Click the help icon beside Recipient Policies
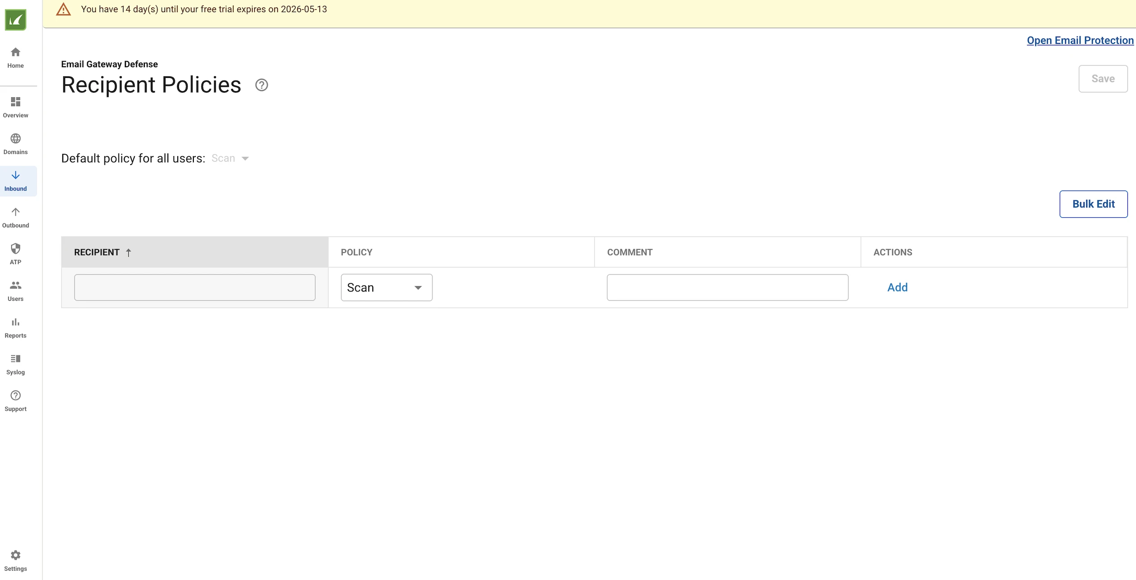Screen dimensions: 1136x580 [262, 85]
